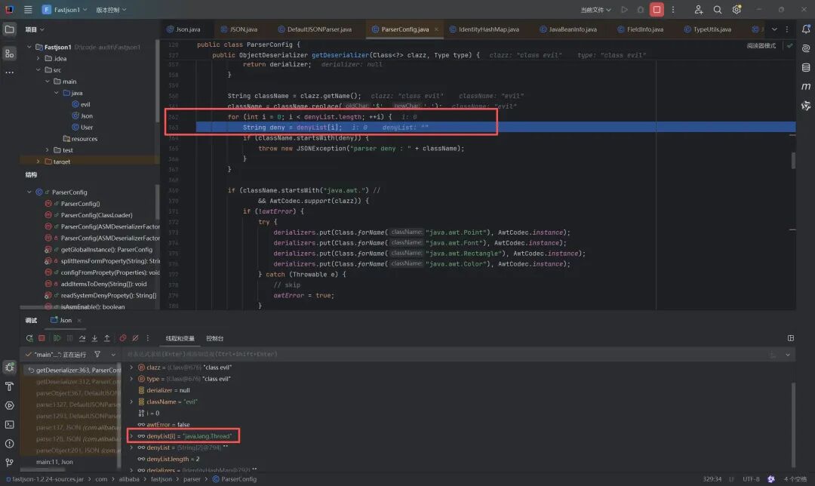
Task: Switch to the console tab in debugger
Action: pos(214,338)
